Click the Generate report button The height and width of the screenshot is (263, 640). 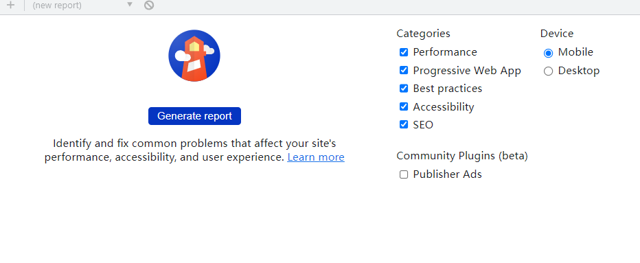(x=195, y=116)
